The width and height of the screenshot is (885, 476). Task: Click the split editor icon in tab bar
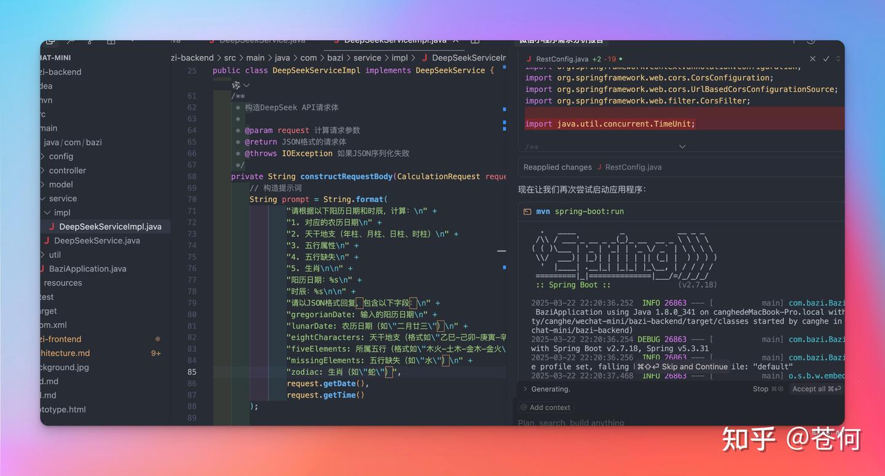tap(474, 41)
